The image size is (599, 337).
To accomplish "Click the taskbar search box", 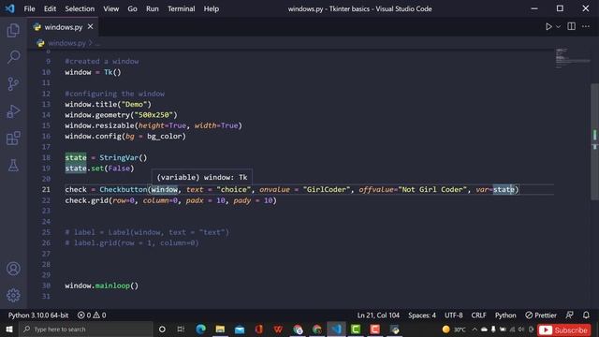I will 86,329.
